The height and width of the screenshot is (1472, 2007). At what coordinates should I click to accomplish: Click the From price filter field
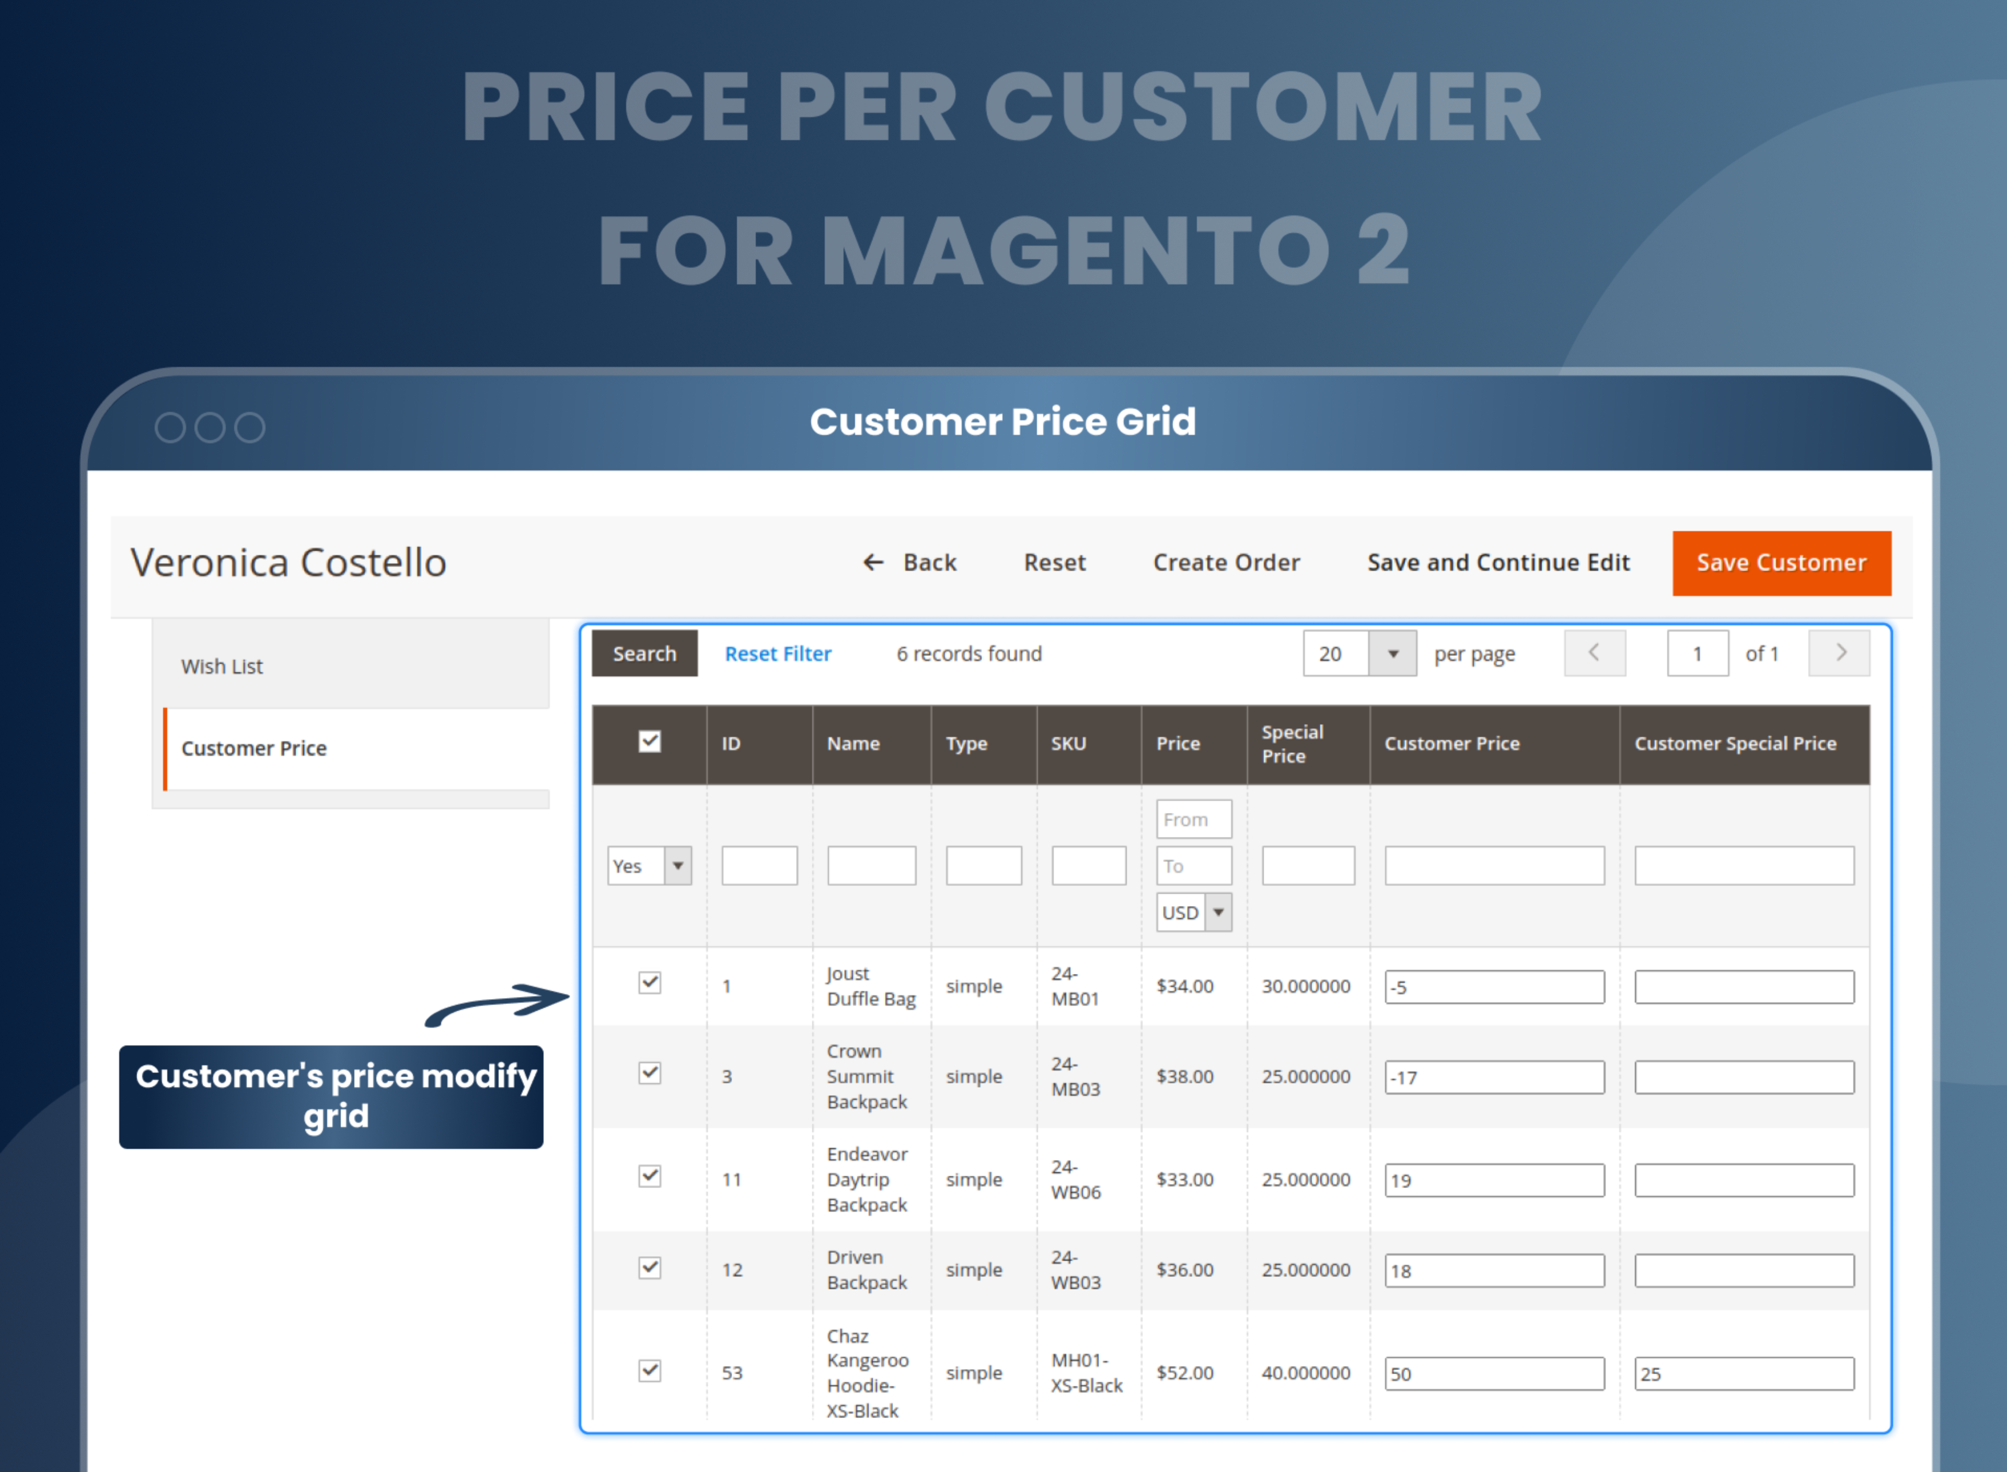tap(1193, 819)
